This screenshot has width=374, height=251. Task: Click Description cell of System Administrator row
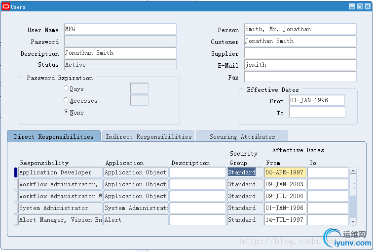(x=198, y=208)
